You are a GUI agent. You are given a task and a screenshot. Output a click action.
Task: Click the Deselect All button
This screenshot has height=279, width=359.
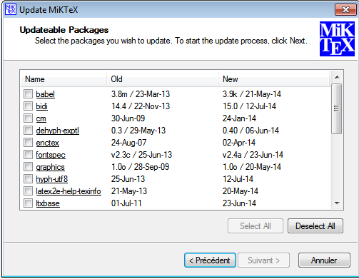click(x=315, y=226)
